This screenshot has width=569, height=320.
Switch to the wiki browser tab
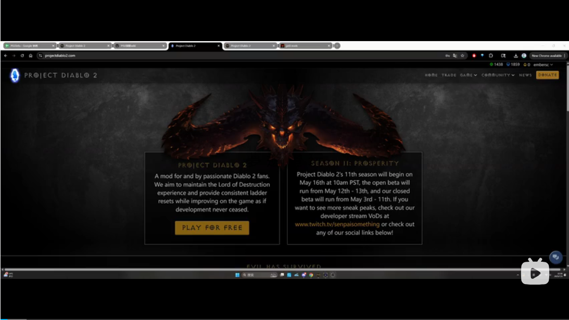click(x=140, y=46)
